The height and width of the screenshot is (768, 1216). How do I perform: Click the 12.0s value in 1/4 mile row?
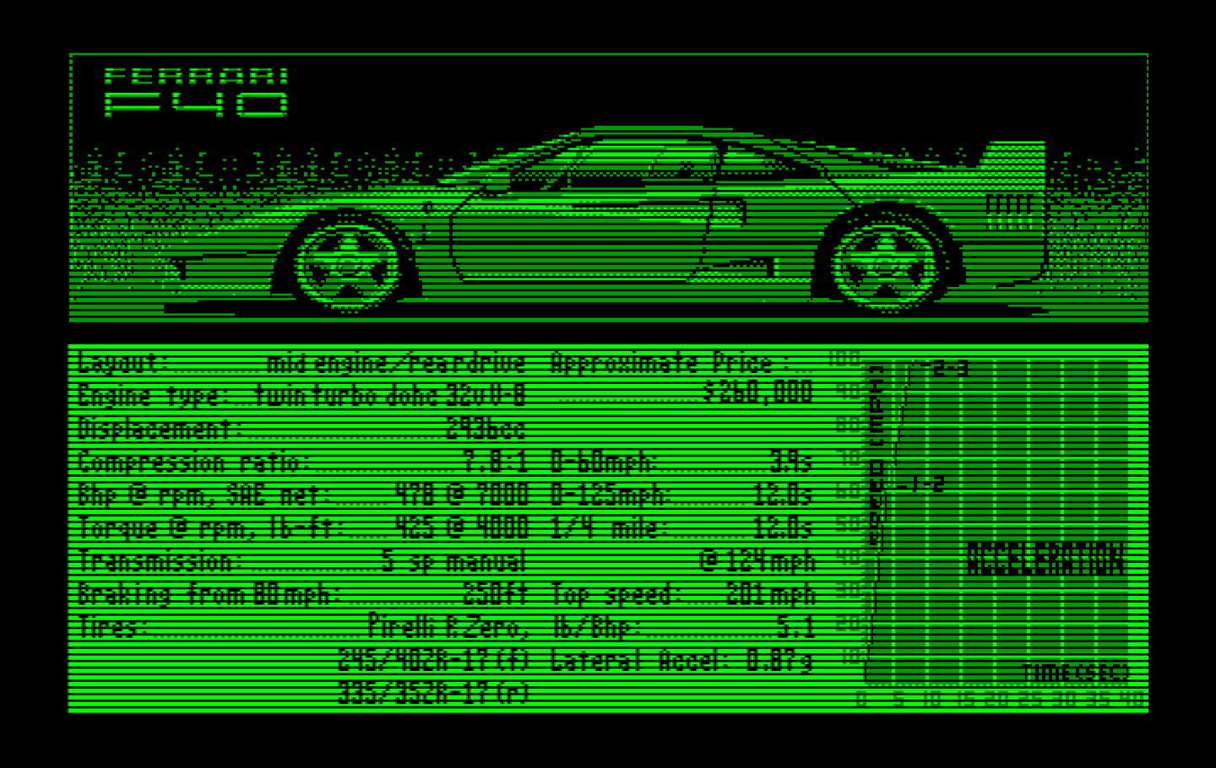pyautogui.click(x=783, y=528)
